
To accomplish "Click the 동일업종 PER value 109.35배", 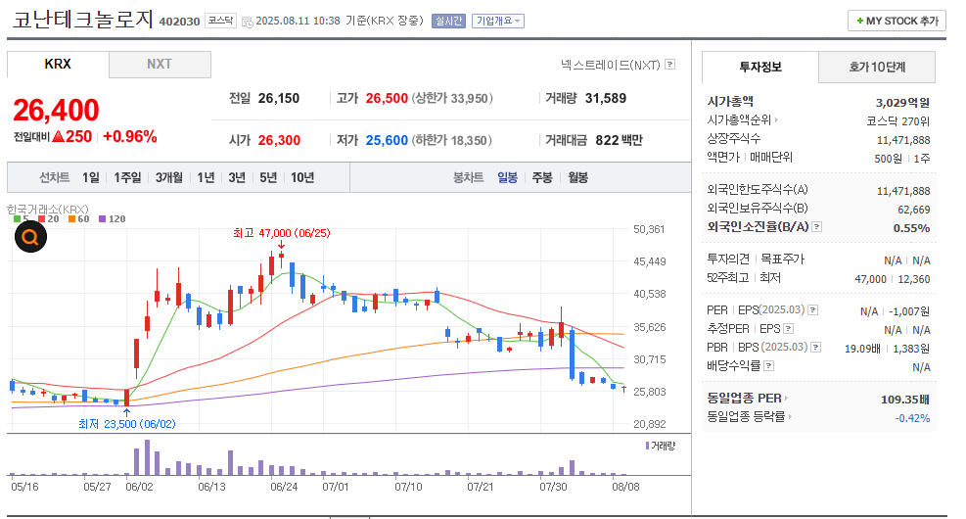I will (x=905, y=400).
